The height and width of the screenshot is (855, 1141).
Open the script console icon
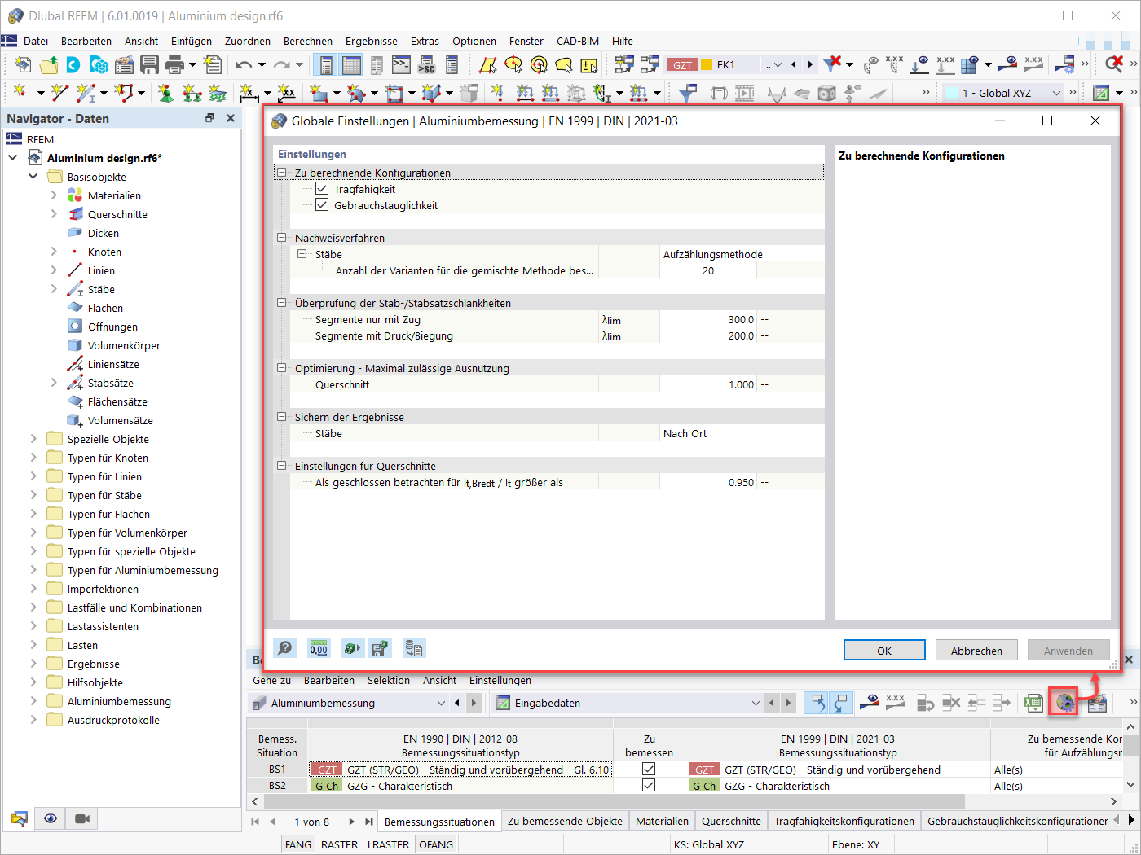pos(402,65)
